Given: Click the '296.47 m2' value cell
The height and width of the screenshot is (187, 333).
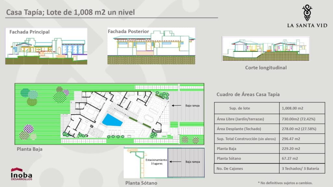Looking at the screenshot, I should (x=302, y=139).
